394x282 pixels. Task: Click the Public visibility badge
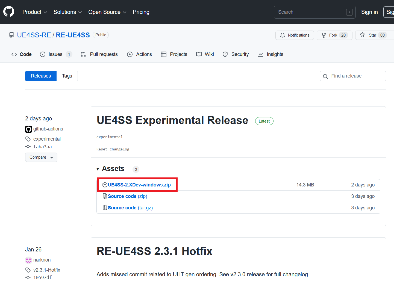click(x=101, y=35)
